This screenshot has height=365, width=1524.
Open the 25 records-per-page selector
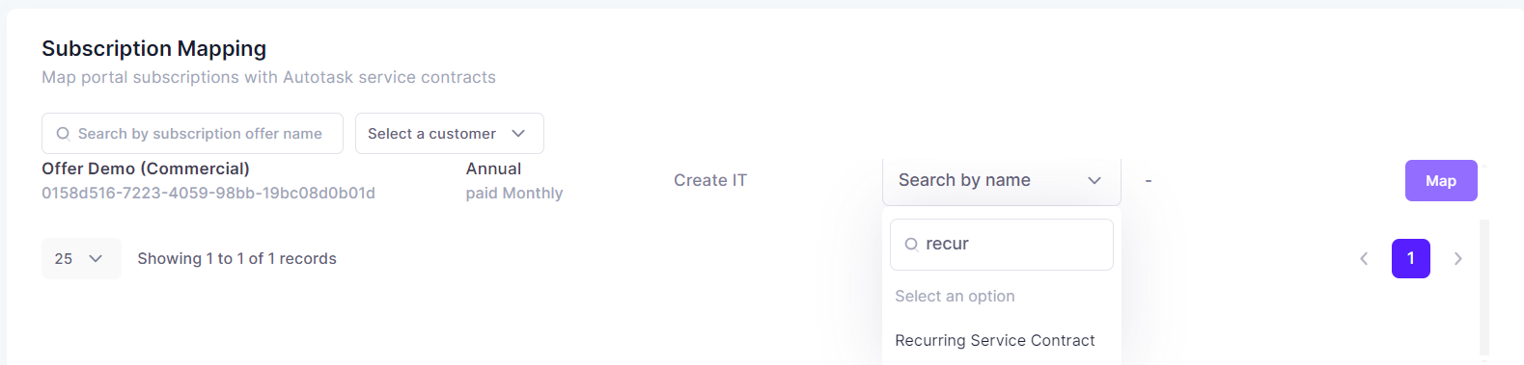(x=81, y=259)
